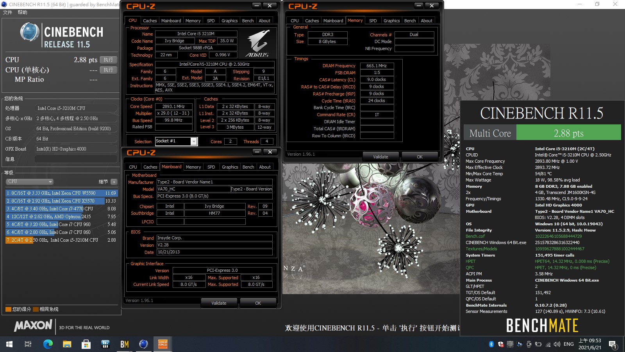Image resolution: width=625 pixels, height=352 pixels.
Task: Open the gray grid tray icon
Action: coord(510,344)
